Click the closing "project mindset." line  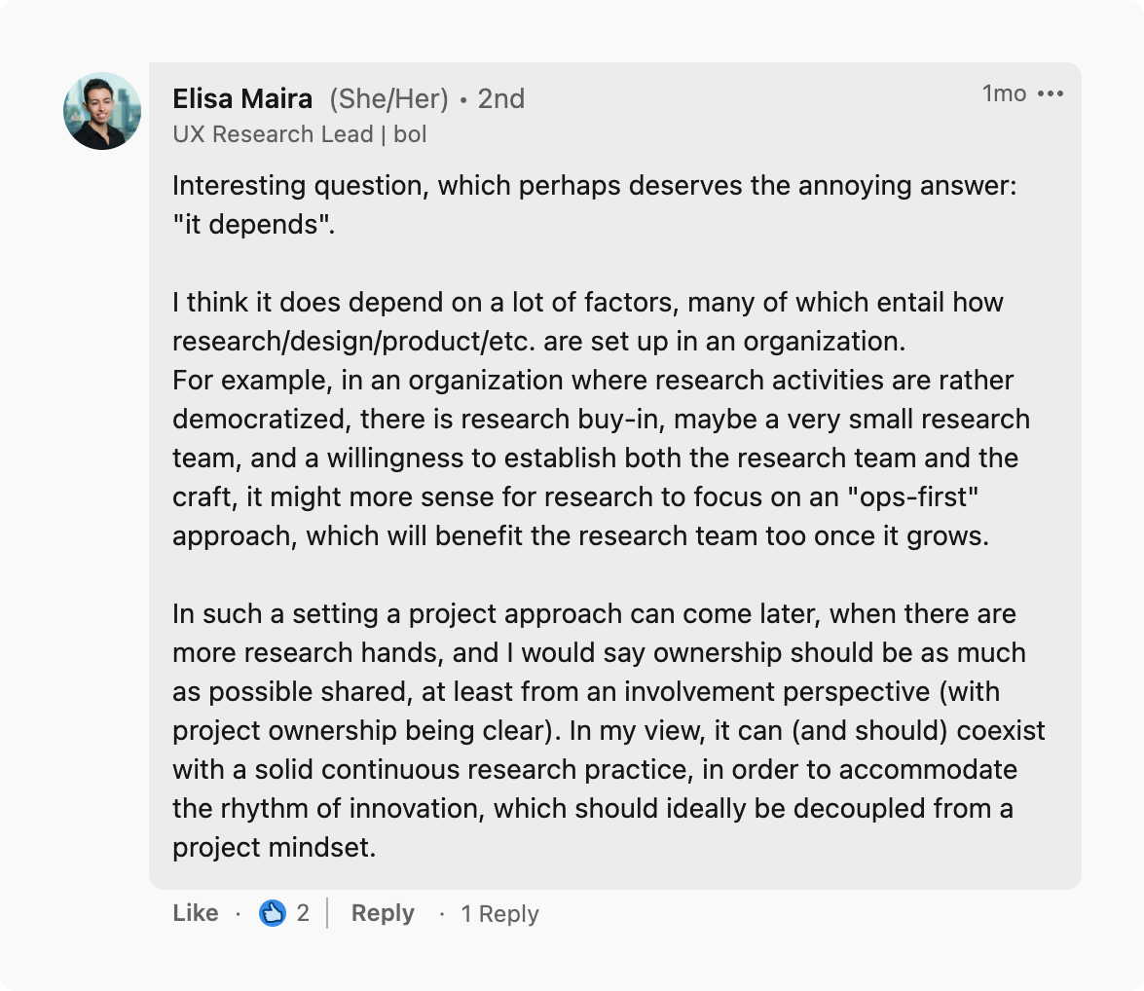tap(274, 848)
